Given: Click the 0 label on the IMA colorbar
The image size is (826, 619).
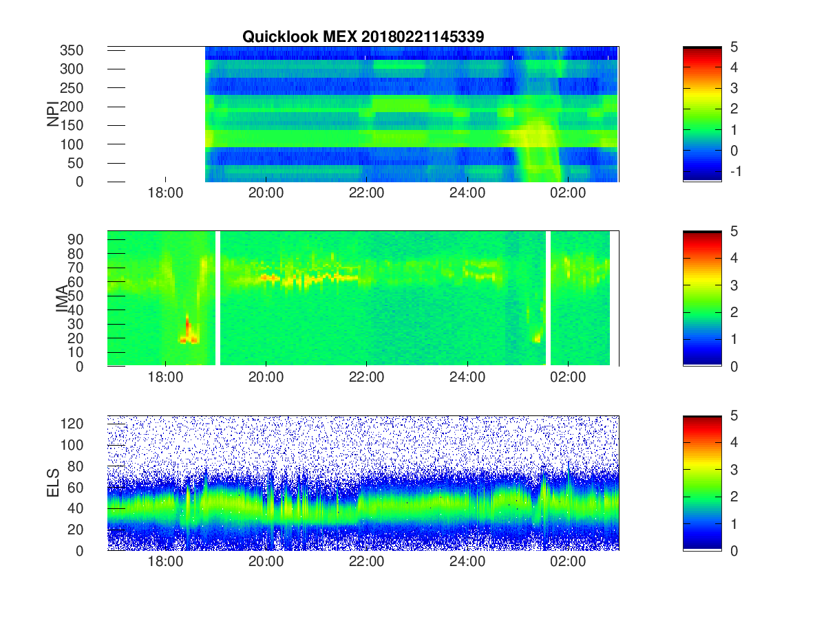Looking at the screenshot, I should pyautogui.click(x=733, y=366).
